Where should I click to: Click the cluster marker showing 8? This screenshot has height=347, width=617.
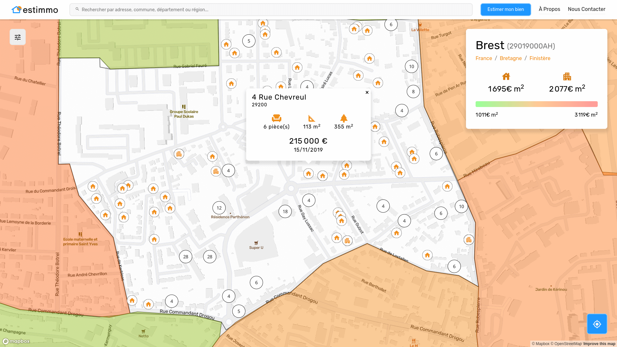[413, 92]
